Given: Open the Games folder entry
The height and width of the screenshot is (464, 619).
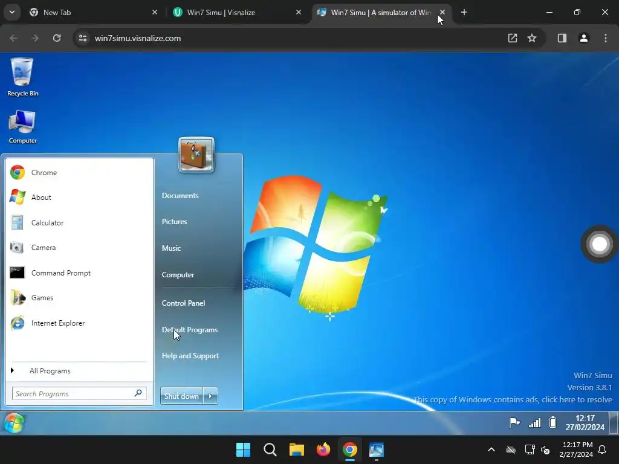Looking at the screenshot, I should 79,297.
